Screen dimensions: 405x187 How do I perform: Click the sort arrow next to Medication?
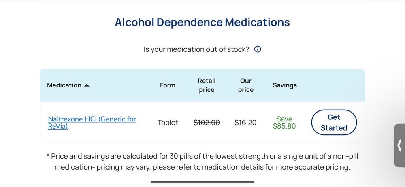pos(87,85)
